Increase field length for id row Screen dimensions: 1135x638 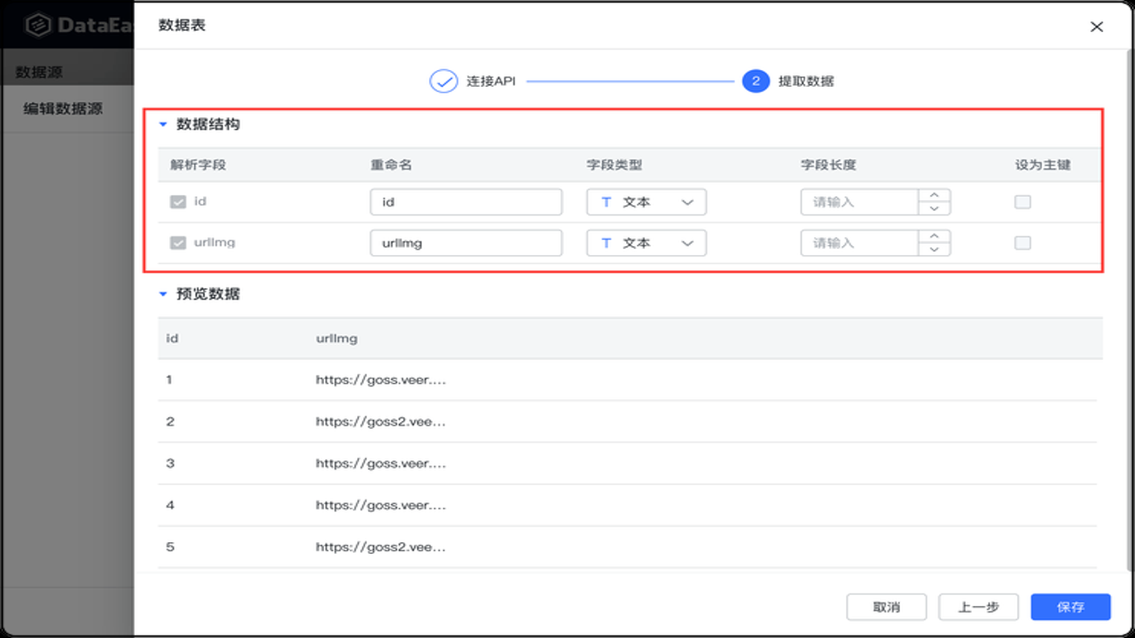934,196
